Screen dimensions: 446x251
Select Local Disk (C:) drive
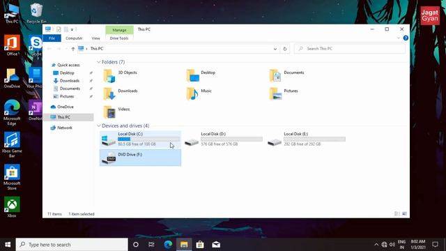(x=140, y=139)
